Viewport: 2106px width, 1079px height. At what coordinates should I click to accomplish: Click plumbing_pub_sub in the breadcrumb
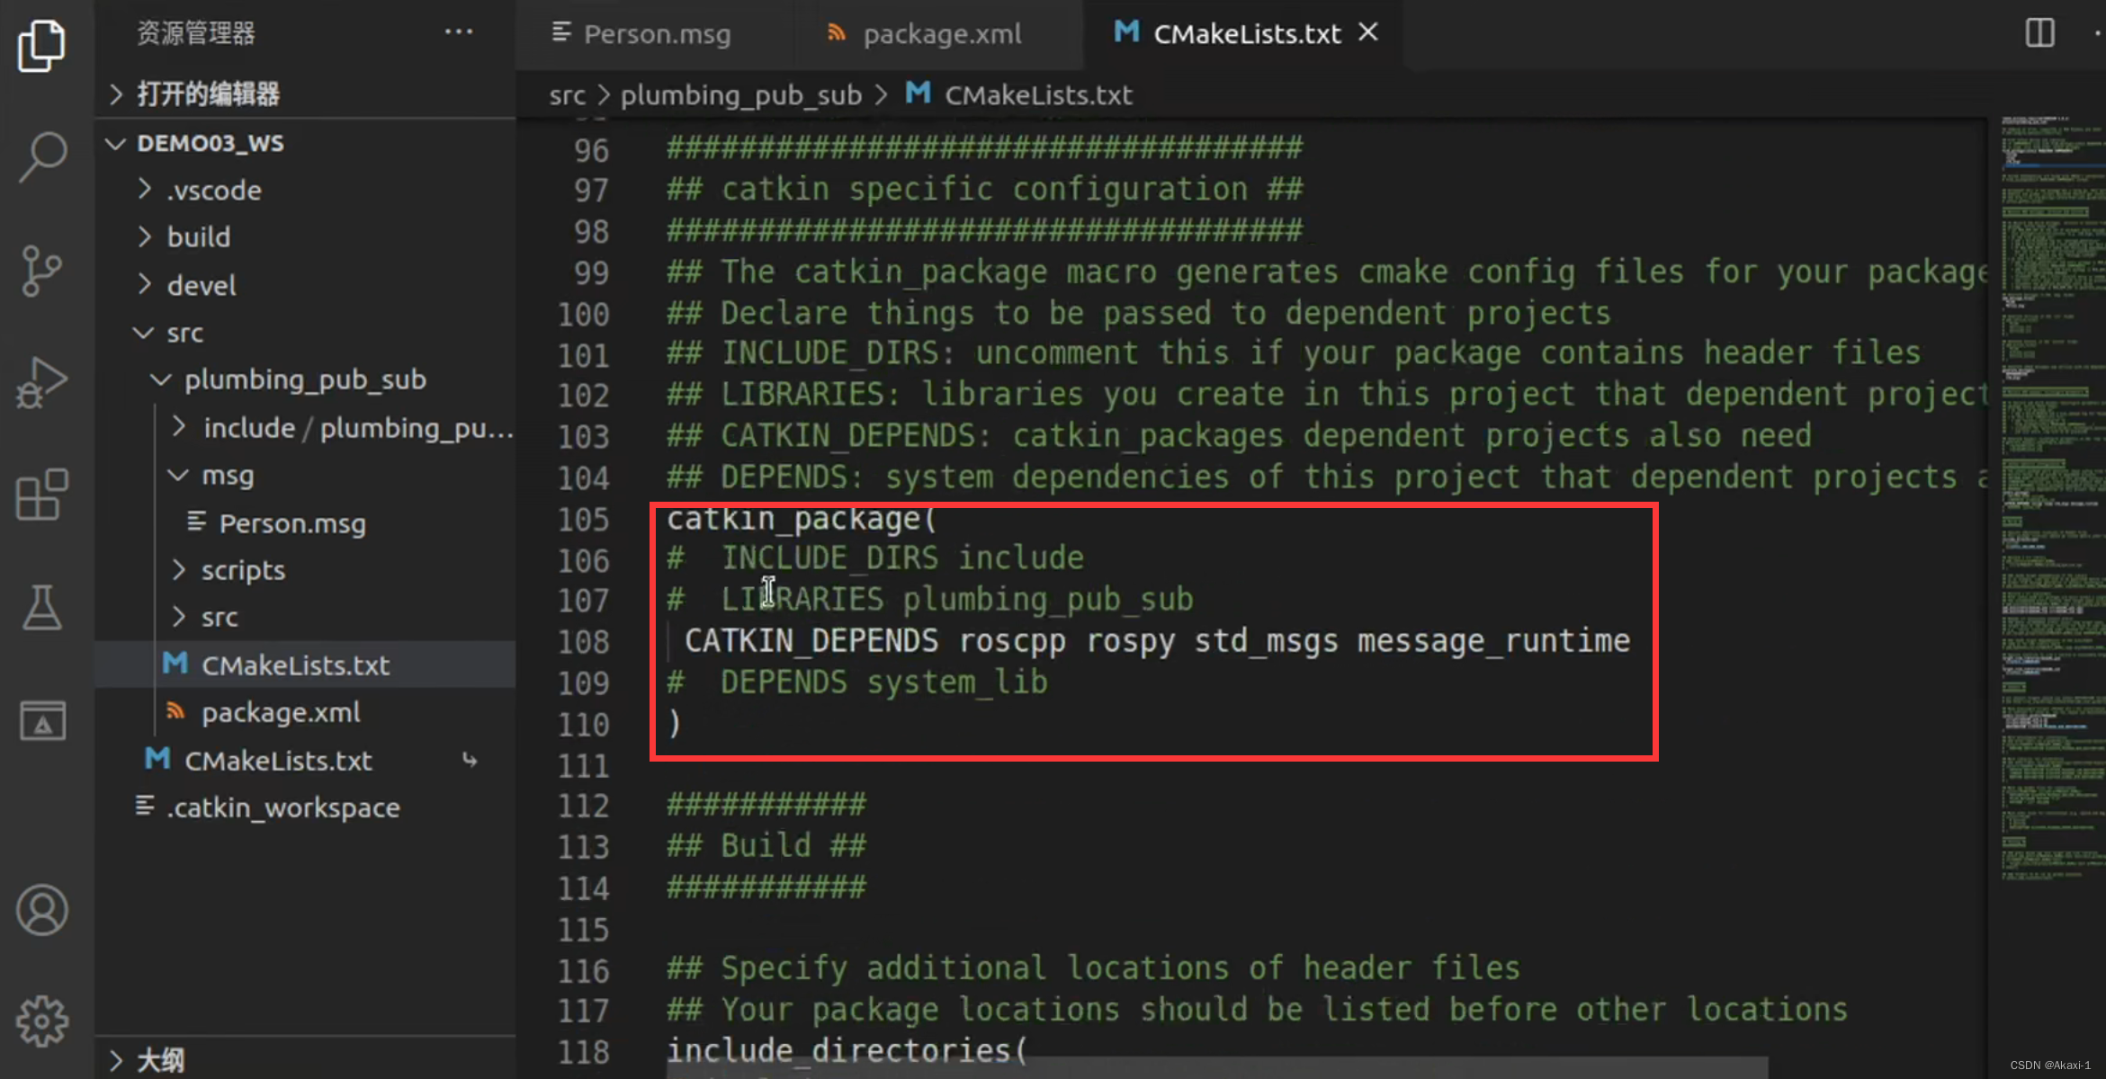(x=740, y=94)
